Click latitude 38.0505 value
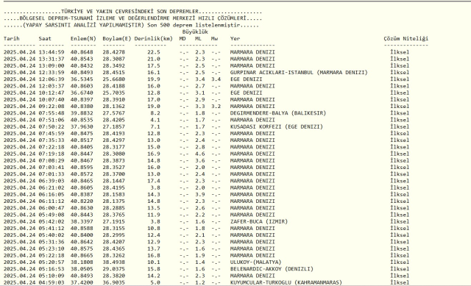471x286 pixels. pyautogui.click(x=82, y=269)
